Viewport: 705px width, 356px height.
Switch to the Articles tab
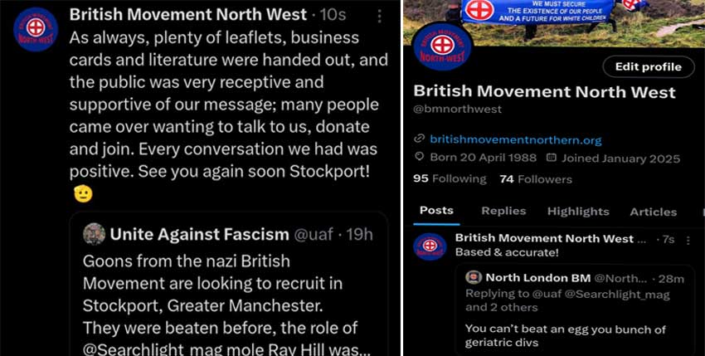click(653, 212)
